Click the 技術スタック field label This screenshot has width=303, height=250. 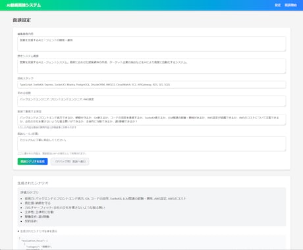(26, 78)
